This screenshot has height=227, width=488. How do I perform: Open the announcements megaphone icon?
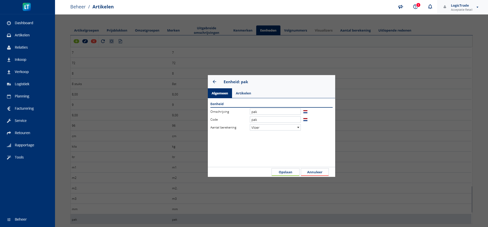(401, 7)
